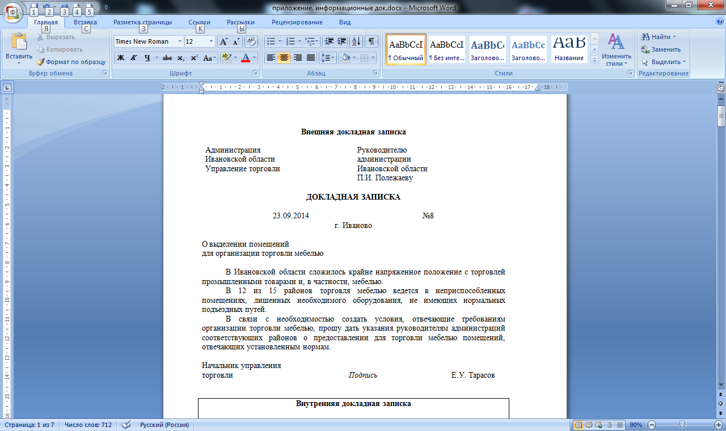Switch to draft view
The height and width of the screenshot is (431, 726).
[x=619, y=425]
